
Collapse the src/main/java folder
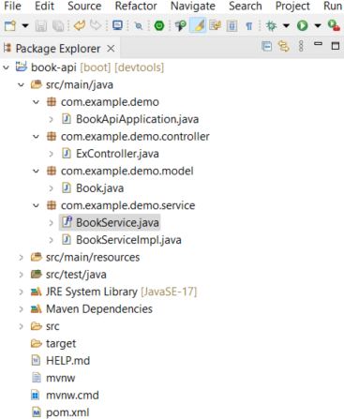click(21, 84)
